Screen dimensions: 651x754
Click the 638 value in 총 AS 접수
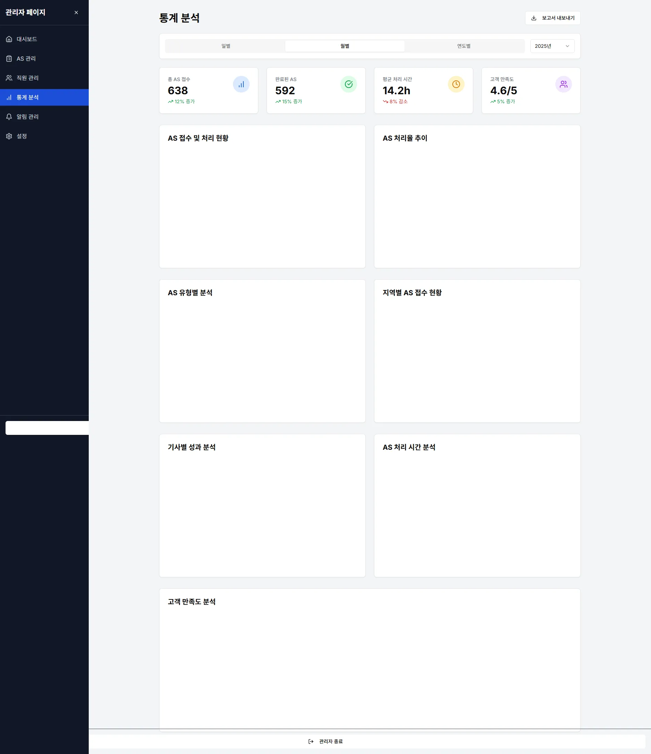point(178,90)
